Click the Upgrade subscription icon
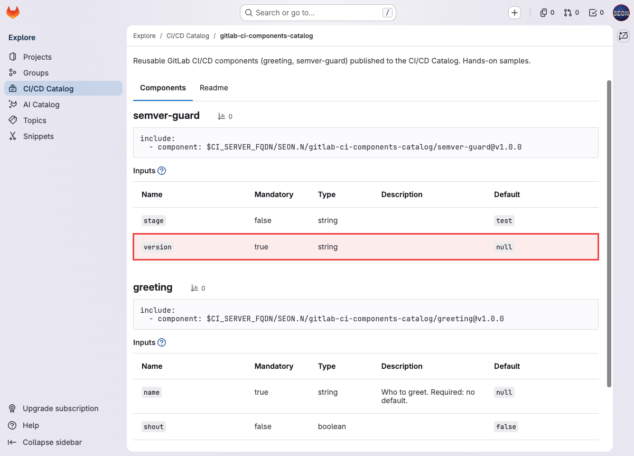 (12, 408)
